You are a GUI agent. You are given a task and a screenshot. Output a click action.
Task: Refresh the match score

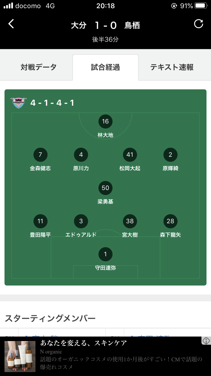[199, 24]
